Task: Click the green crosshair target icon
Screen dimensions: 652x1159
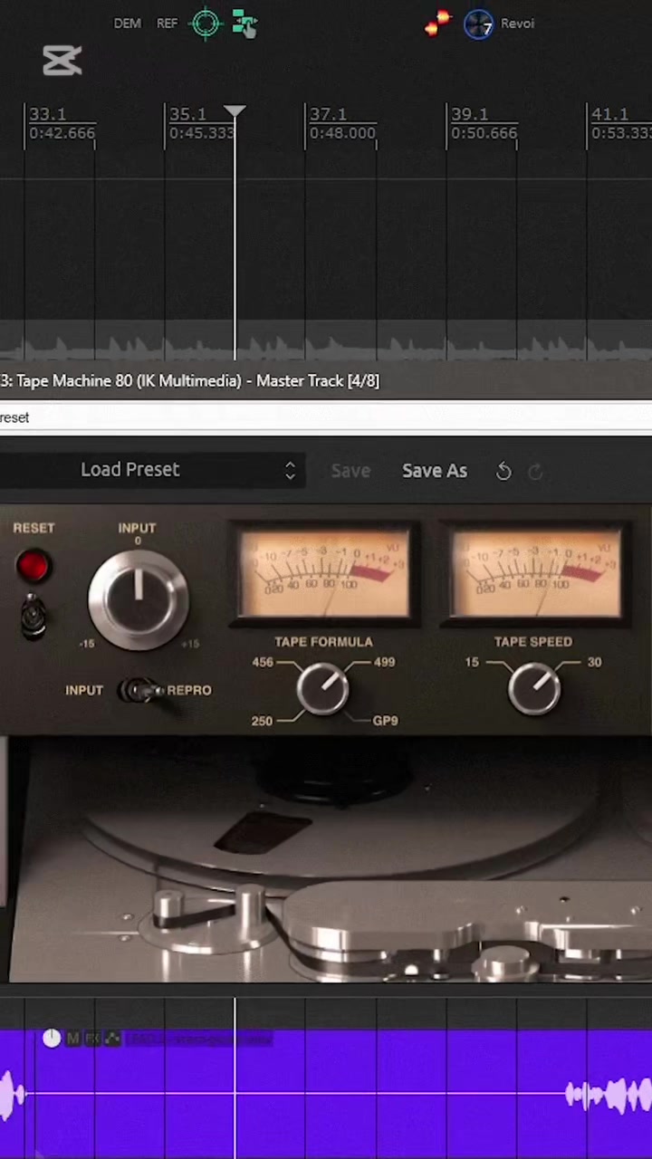Action: [x=206, y=24]
